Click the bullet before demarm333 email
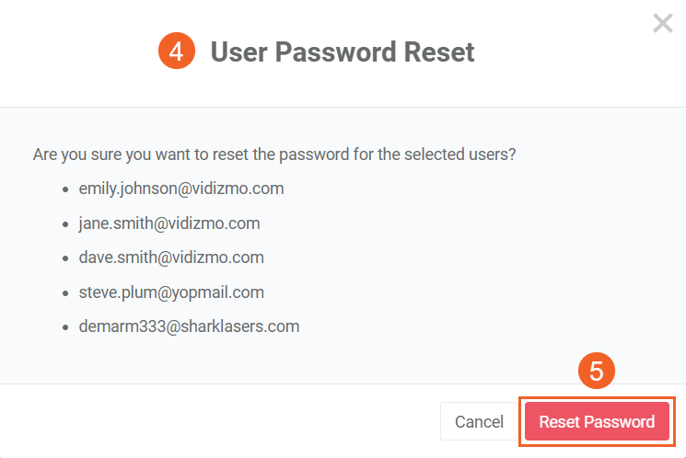Image resolution: width=686 pixels, height=458 pixels. [x=65, y=327]
